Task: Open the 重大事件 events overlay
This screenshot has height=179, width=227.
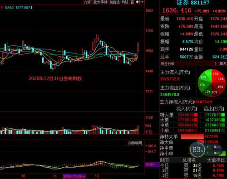Action: [x=100, y=2]
